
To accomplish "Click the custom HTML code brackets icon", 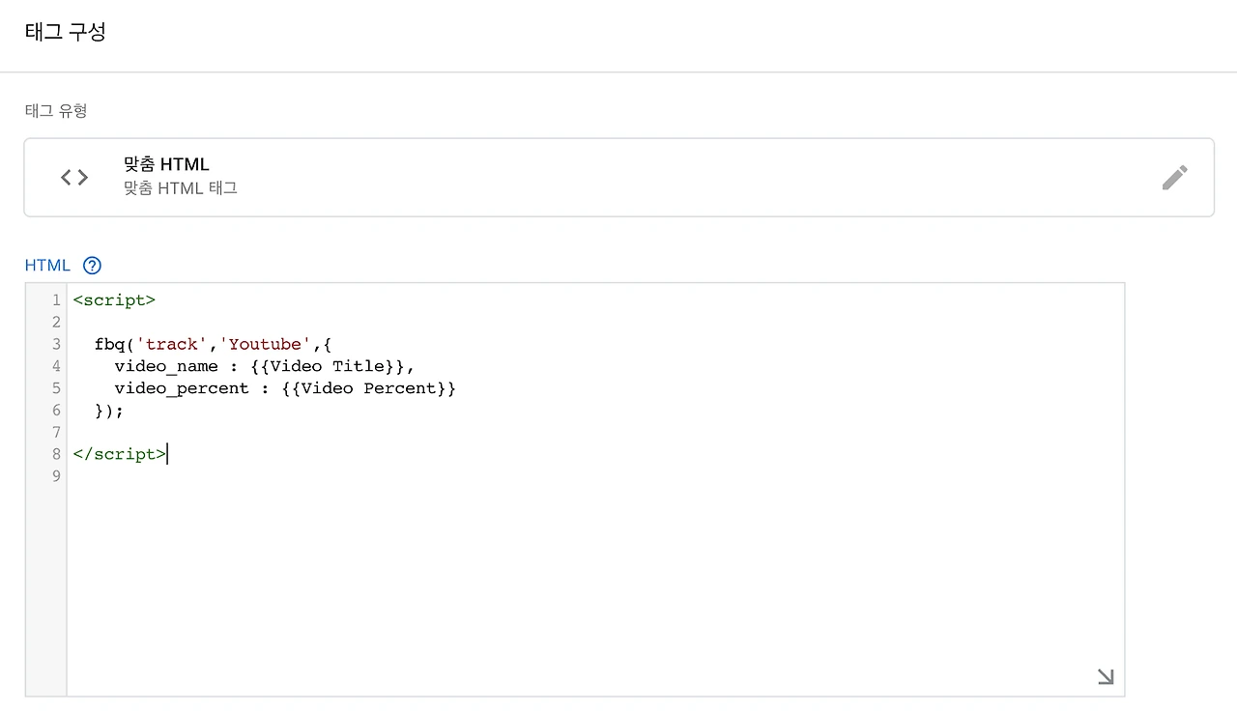I will coord(74,178).
